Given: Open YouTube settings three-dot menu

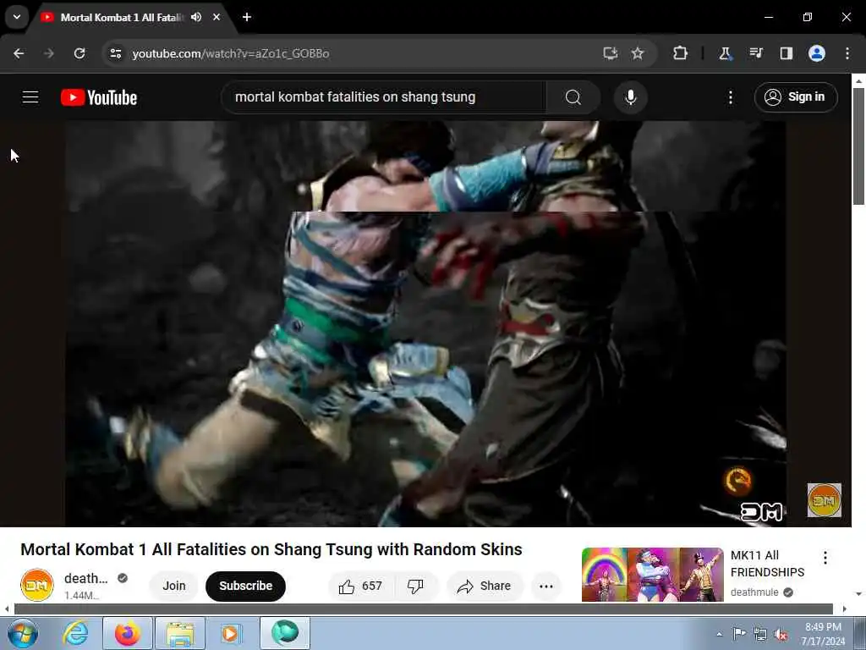Looking at the screenshot, I should pos(730,97).
